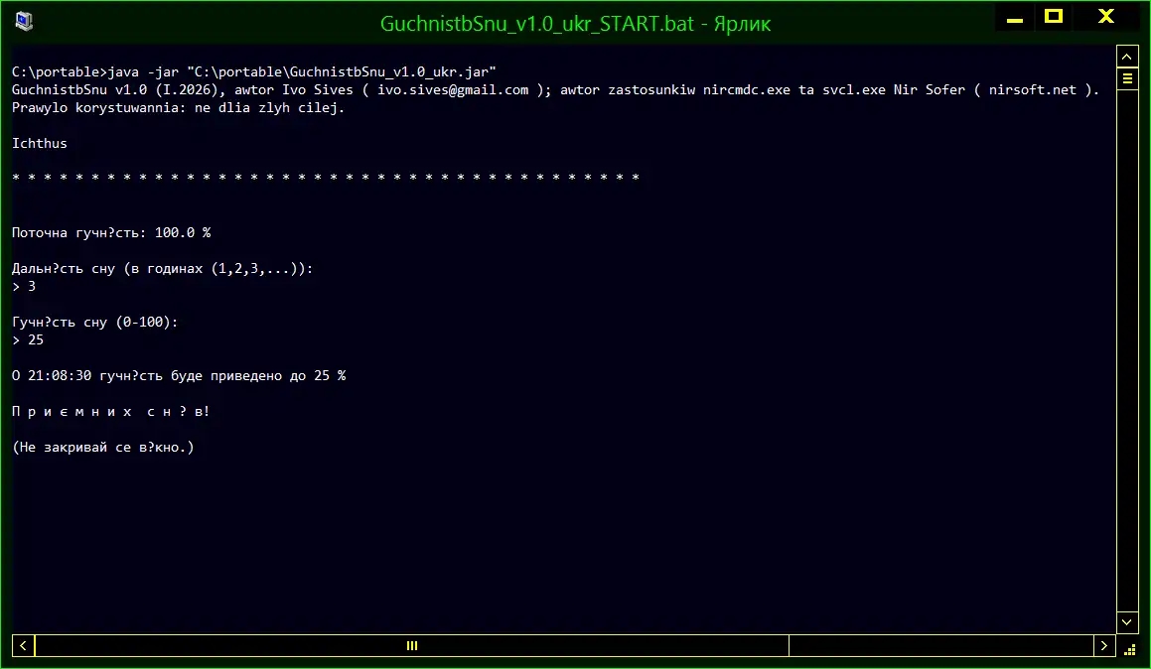Viewport: 1151px width, 669px height.
Task: Click the horizontal scrollbar thumb
Action: pos(412,646)
